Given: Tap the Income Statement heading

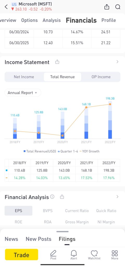Looking at the screenshot, I should 27,62.
